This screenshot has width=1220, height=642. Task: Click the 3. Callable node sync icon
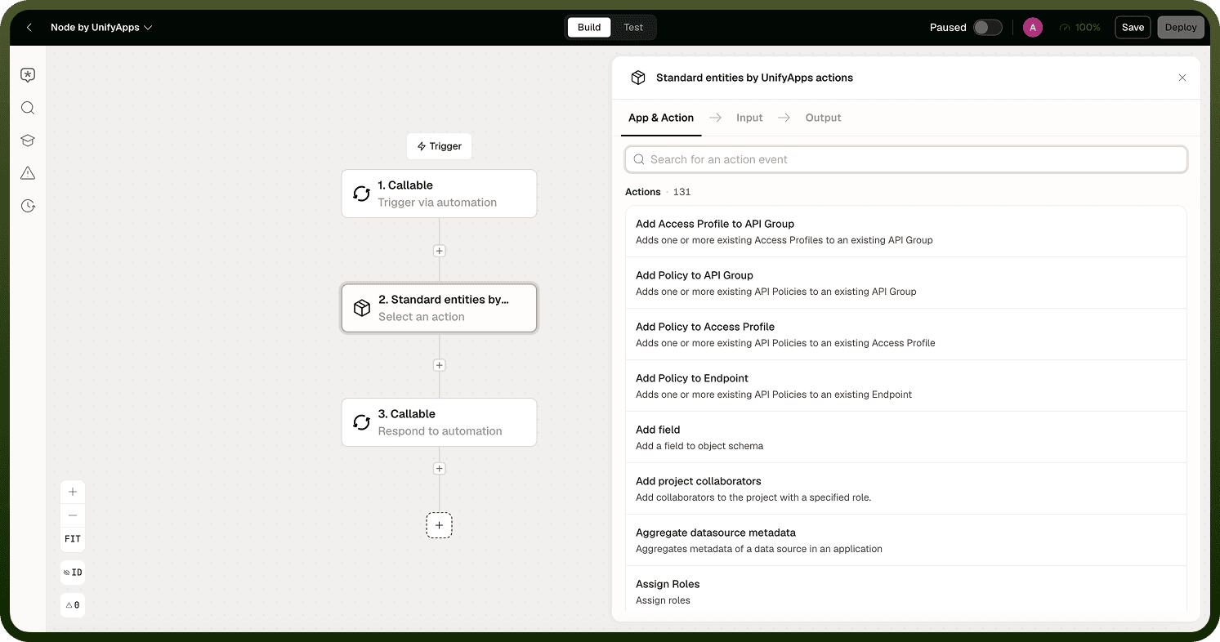(x=361, y=422)
